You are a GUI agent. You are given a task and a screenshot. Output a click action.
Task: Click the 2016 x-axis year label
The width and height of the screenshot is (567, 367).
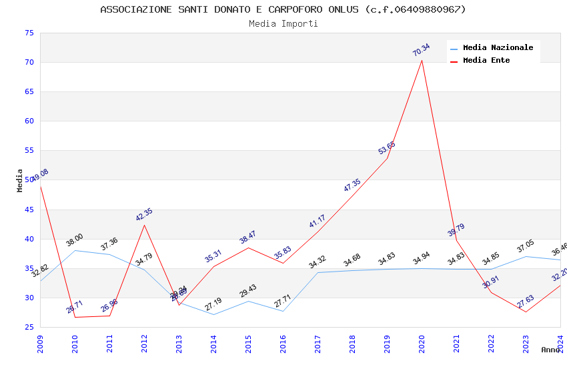point(283,344)
